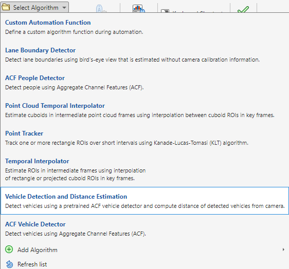The width and height of the screenshot is (289, 269).
Task: Click the blue Refresh list icon
Action: pos(9,264)
